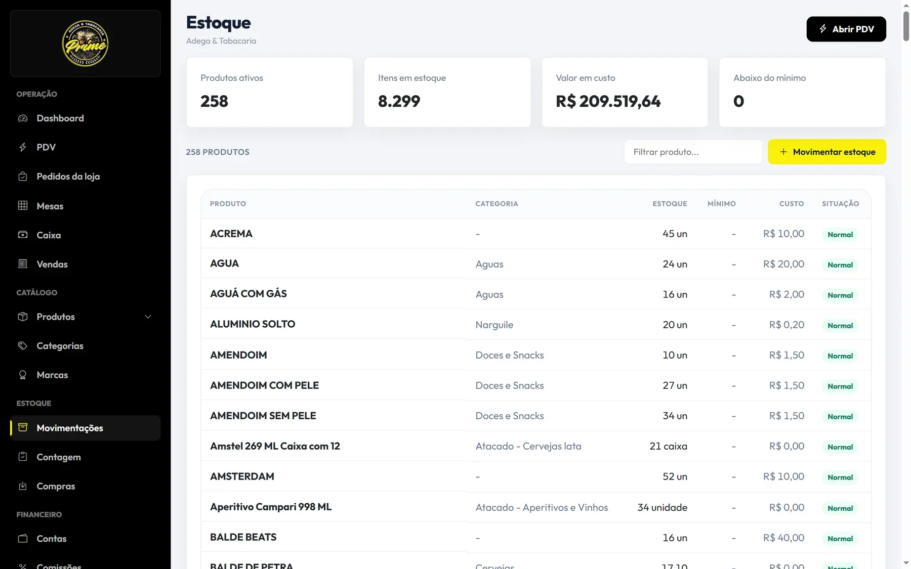Click the PDV lightning icon in sidebar
This screenshot has height=569, width=911.
click(x=23, y=147)
